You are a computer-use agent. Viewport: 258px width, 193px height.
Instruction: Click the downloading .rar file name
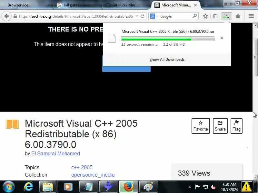tap(168, 32)
